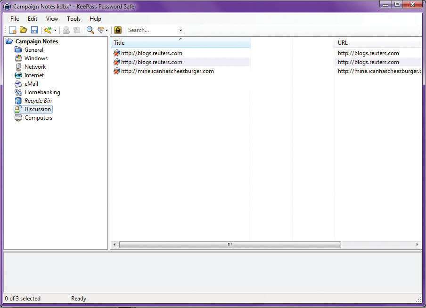Expand the Show Entries dropdown arrow
Image resolution: width=426 pixels, height=308 pixels.
pos(106,31)
